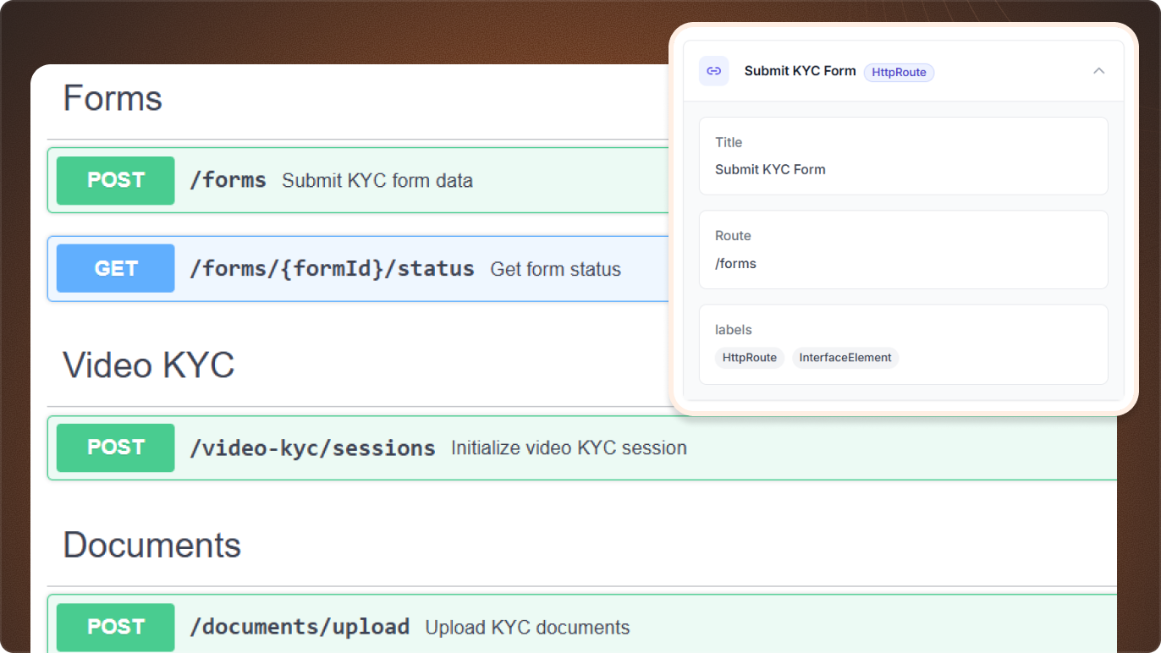This screenshot has height=653, width=1161.
Task: Click the HttpRoute label chip under labels
Action: 750,358
